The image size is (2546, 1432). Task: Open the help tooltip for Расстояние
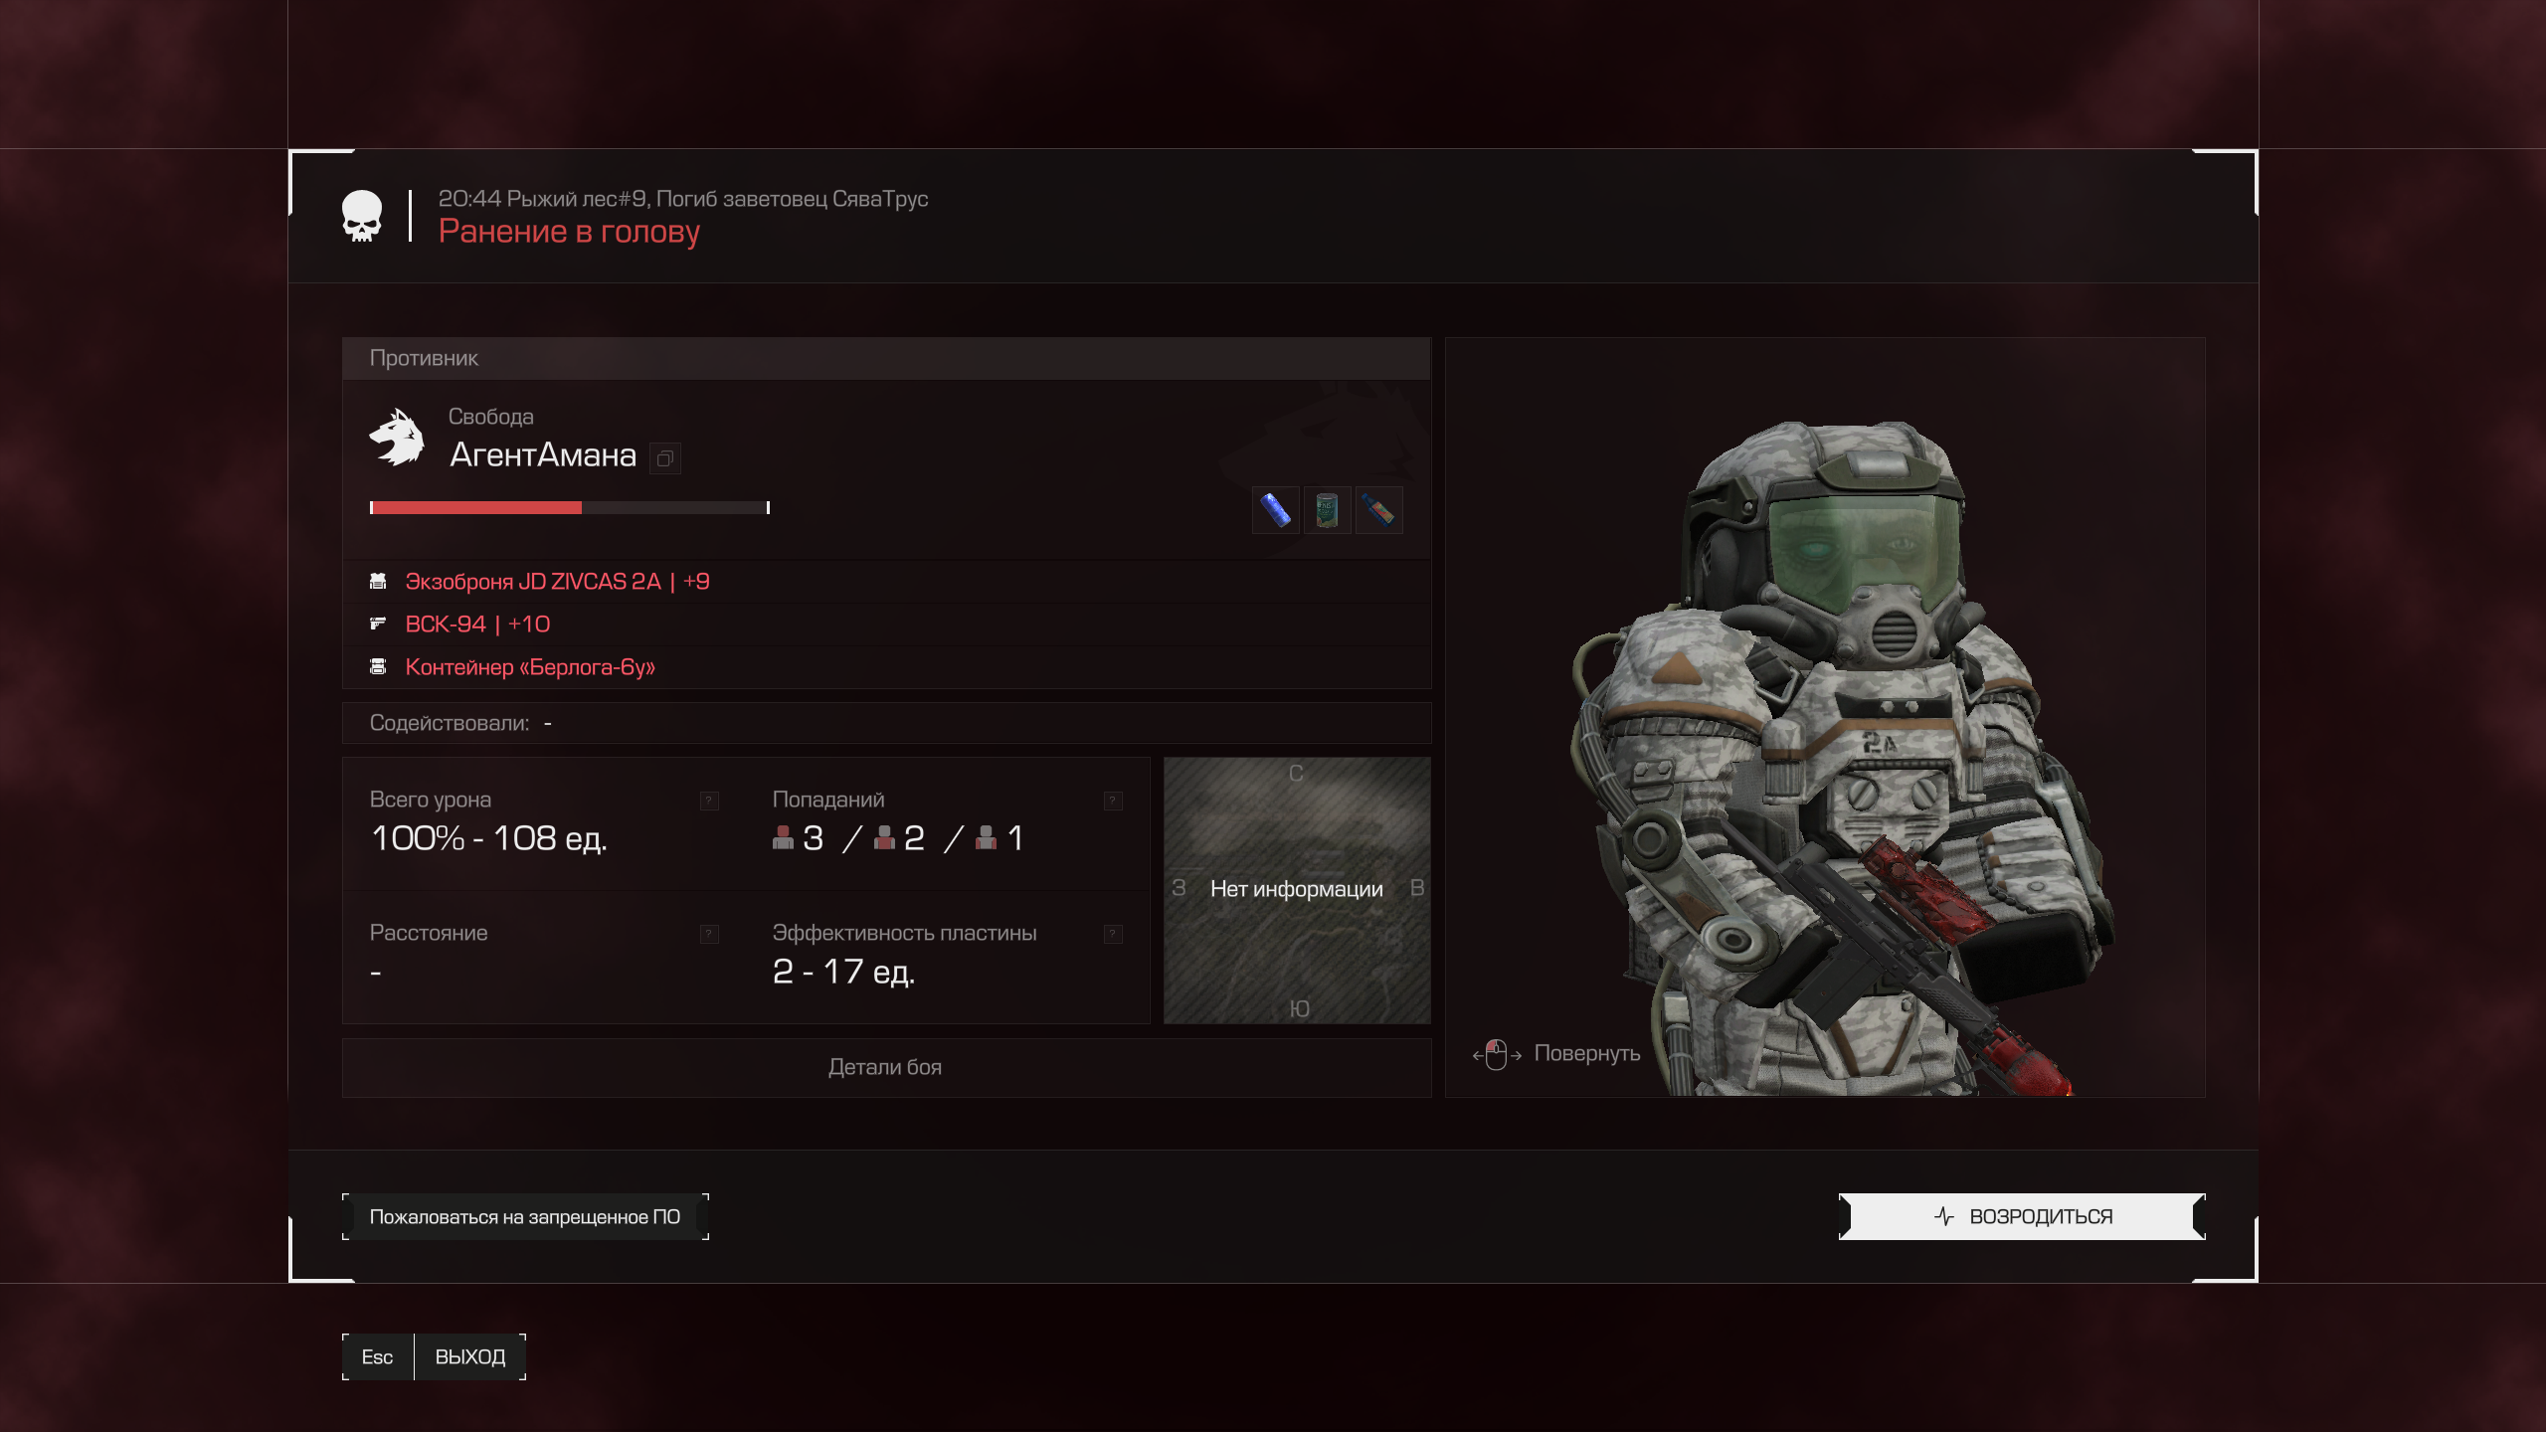[709, 934]
